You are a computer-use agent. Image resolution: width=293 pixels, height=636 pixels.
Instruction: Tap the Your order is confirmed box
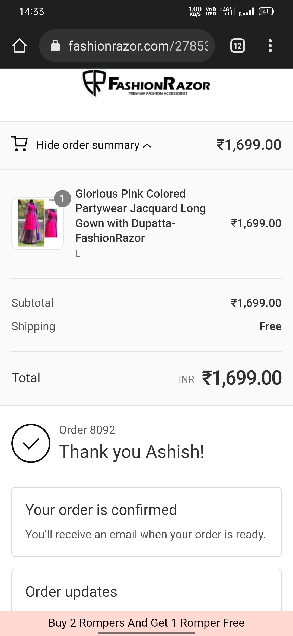pyautogui.click(x=146, y=522)
